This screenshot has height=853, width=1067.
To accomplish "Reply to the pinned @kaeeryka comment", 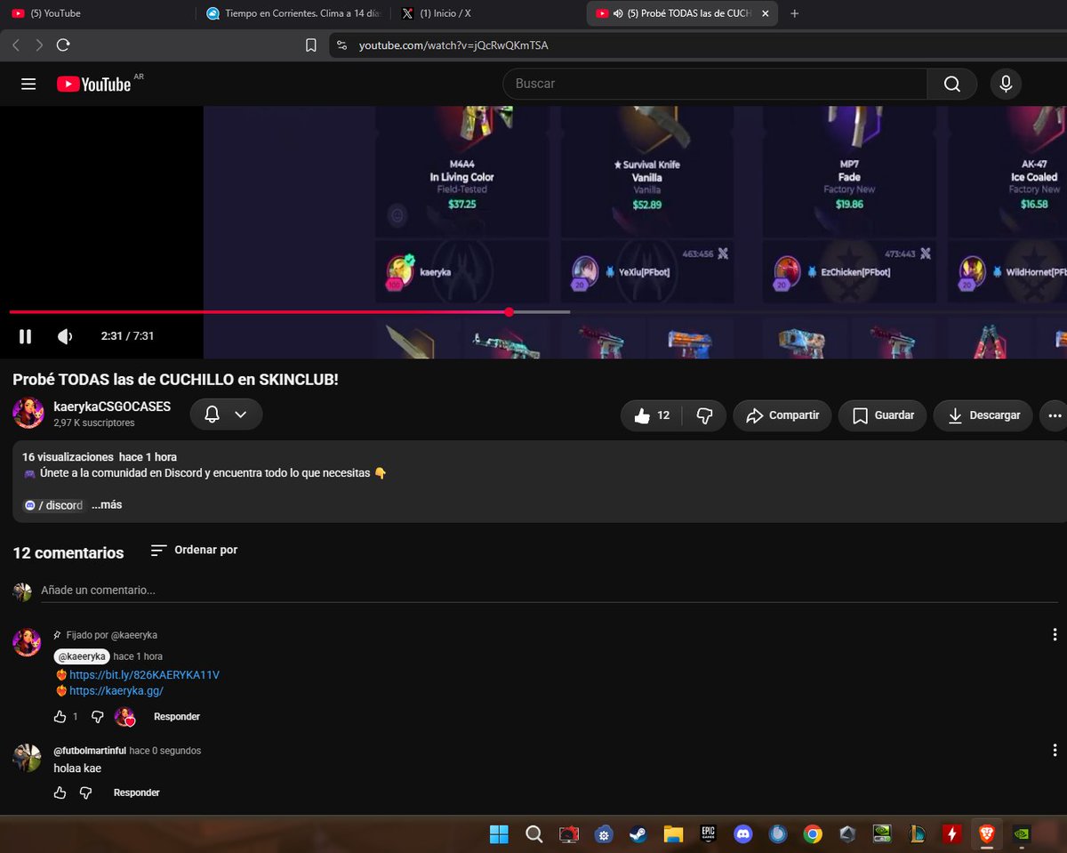I will pyautogui.click(x=177, y=717).
